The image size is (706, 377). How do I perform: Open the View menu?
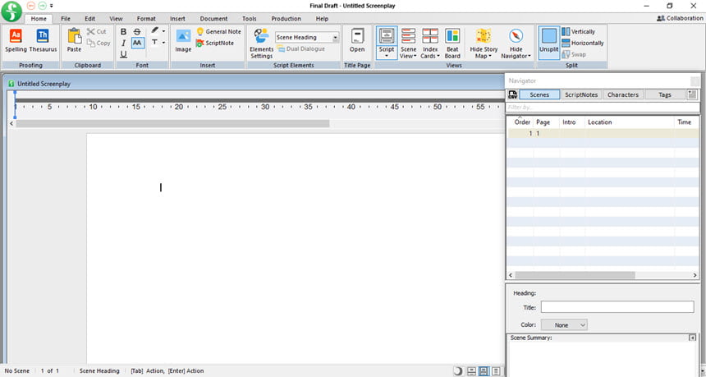pos(117,19)
